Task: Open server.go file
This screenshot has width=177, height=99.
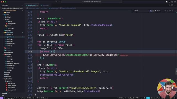Action: pos(11,28)
